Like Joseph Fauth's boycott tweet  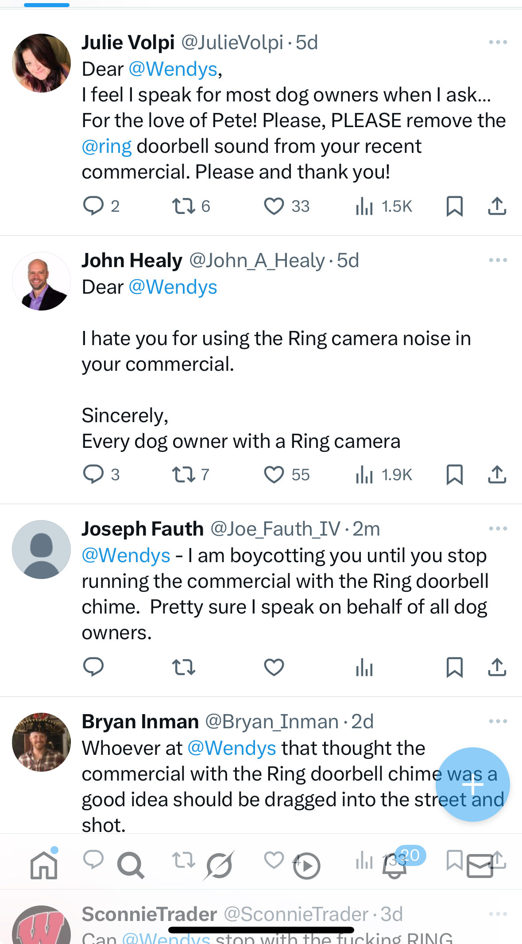(274, 667)
